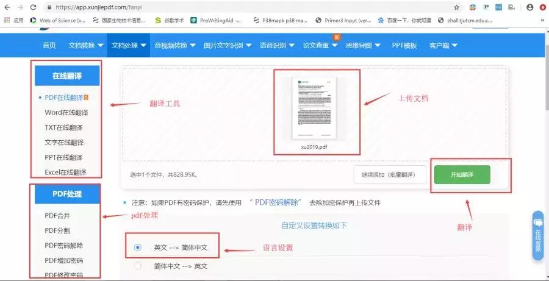Click the P extension icon in toolbar

[486, 7]
